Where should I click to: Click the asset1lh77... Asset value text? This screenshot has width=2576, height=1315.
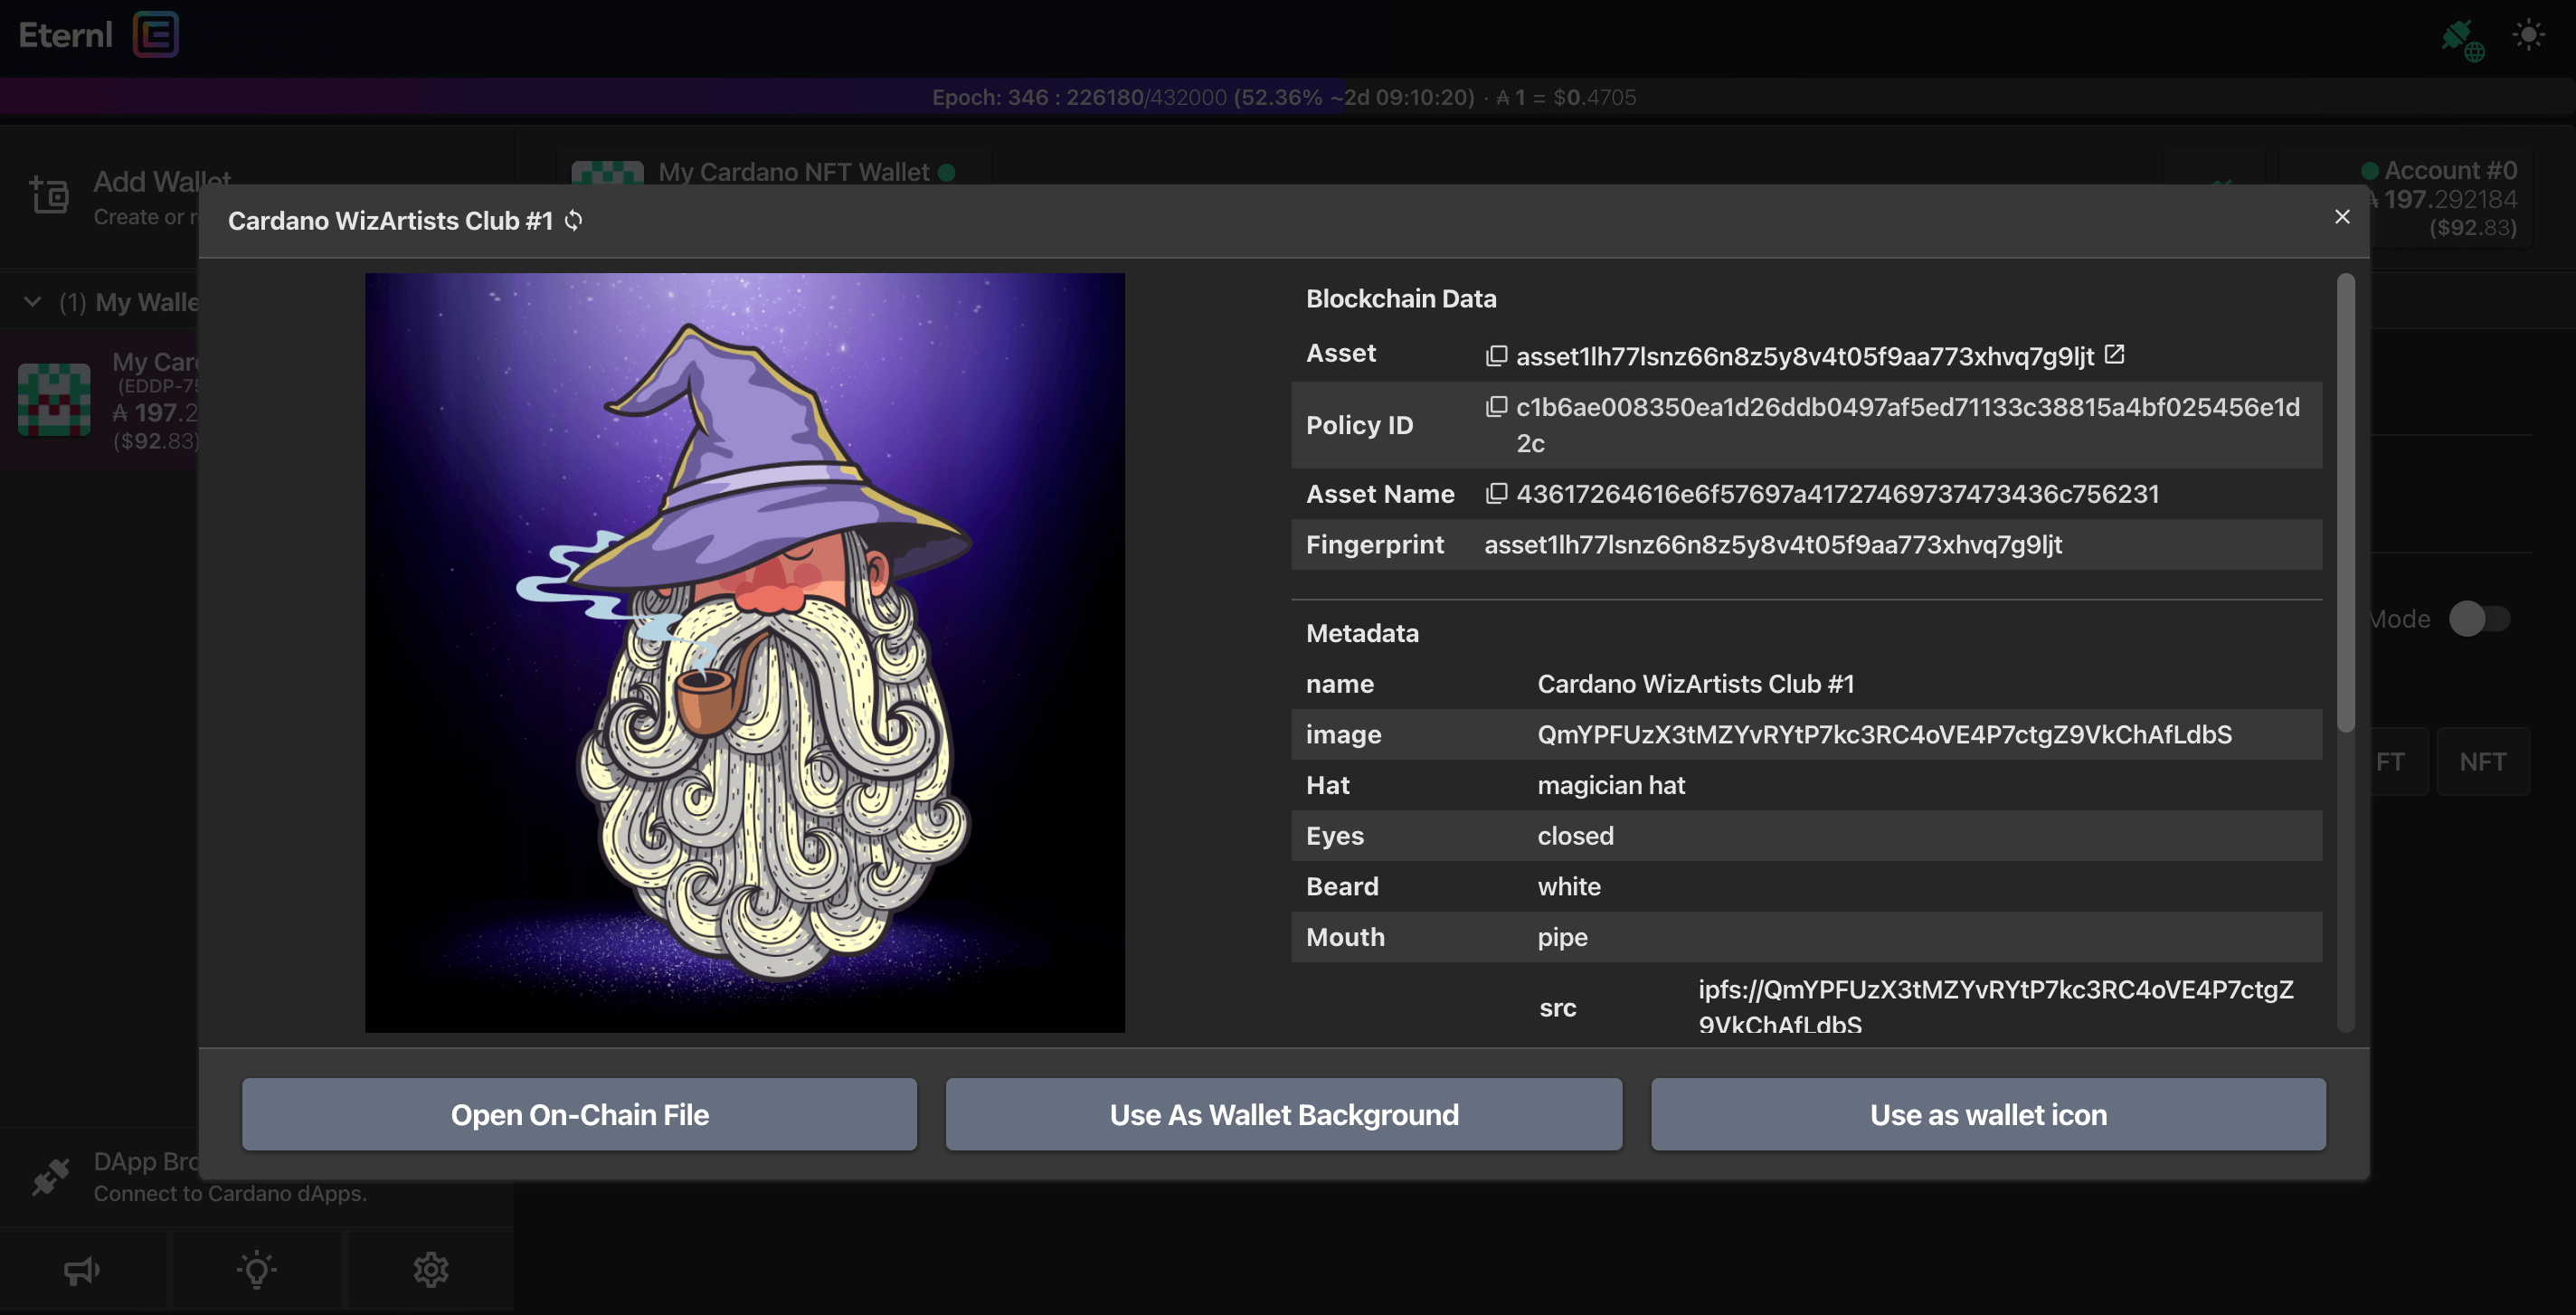[x=1804, y=356]
